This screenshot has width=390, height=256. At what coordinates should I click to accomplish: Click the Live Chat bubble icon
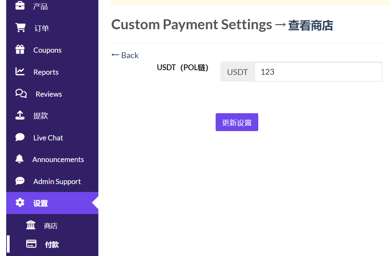click(x=20, y=137)
